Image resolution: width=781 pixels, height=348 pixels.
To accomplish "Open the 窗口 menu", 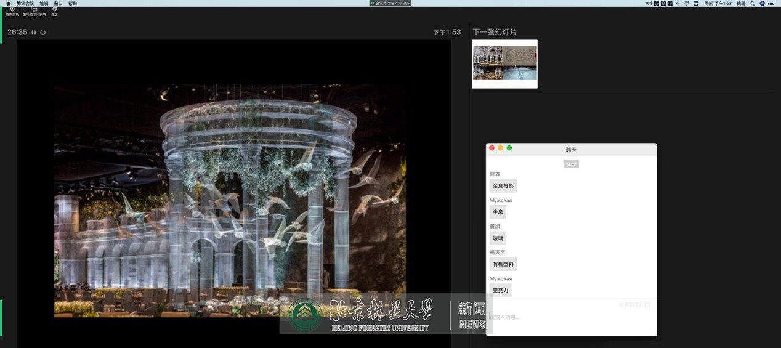I will click(59, 3).
